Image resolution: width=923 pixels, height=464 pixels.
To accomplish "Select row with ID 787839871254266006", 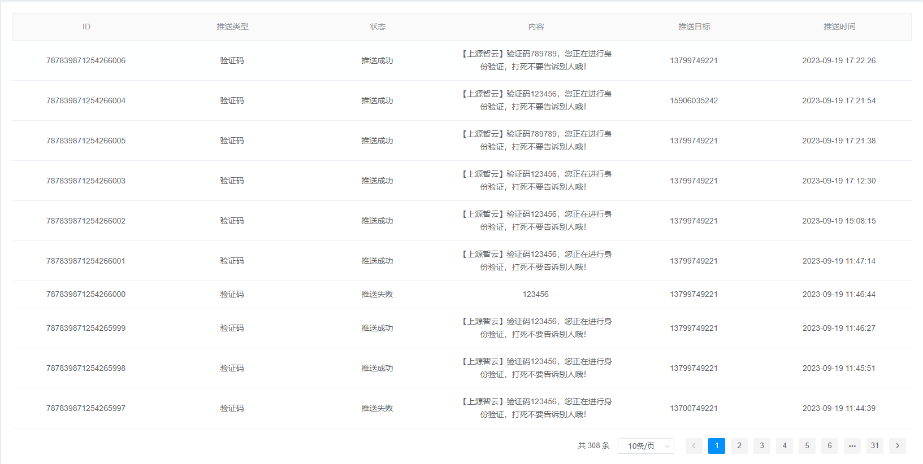I will click(86, 60).
